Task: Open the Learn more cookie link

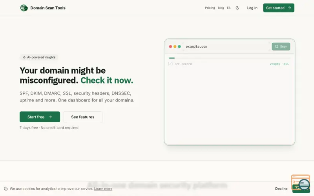Action: click(x=103, y=189)
